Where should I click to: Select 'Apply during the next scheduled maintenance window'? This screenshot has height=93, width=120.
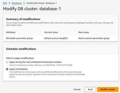point(7,62)
